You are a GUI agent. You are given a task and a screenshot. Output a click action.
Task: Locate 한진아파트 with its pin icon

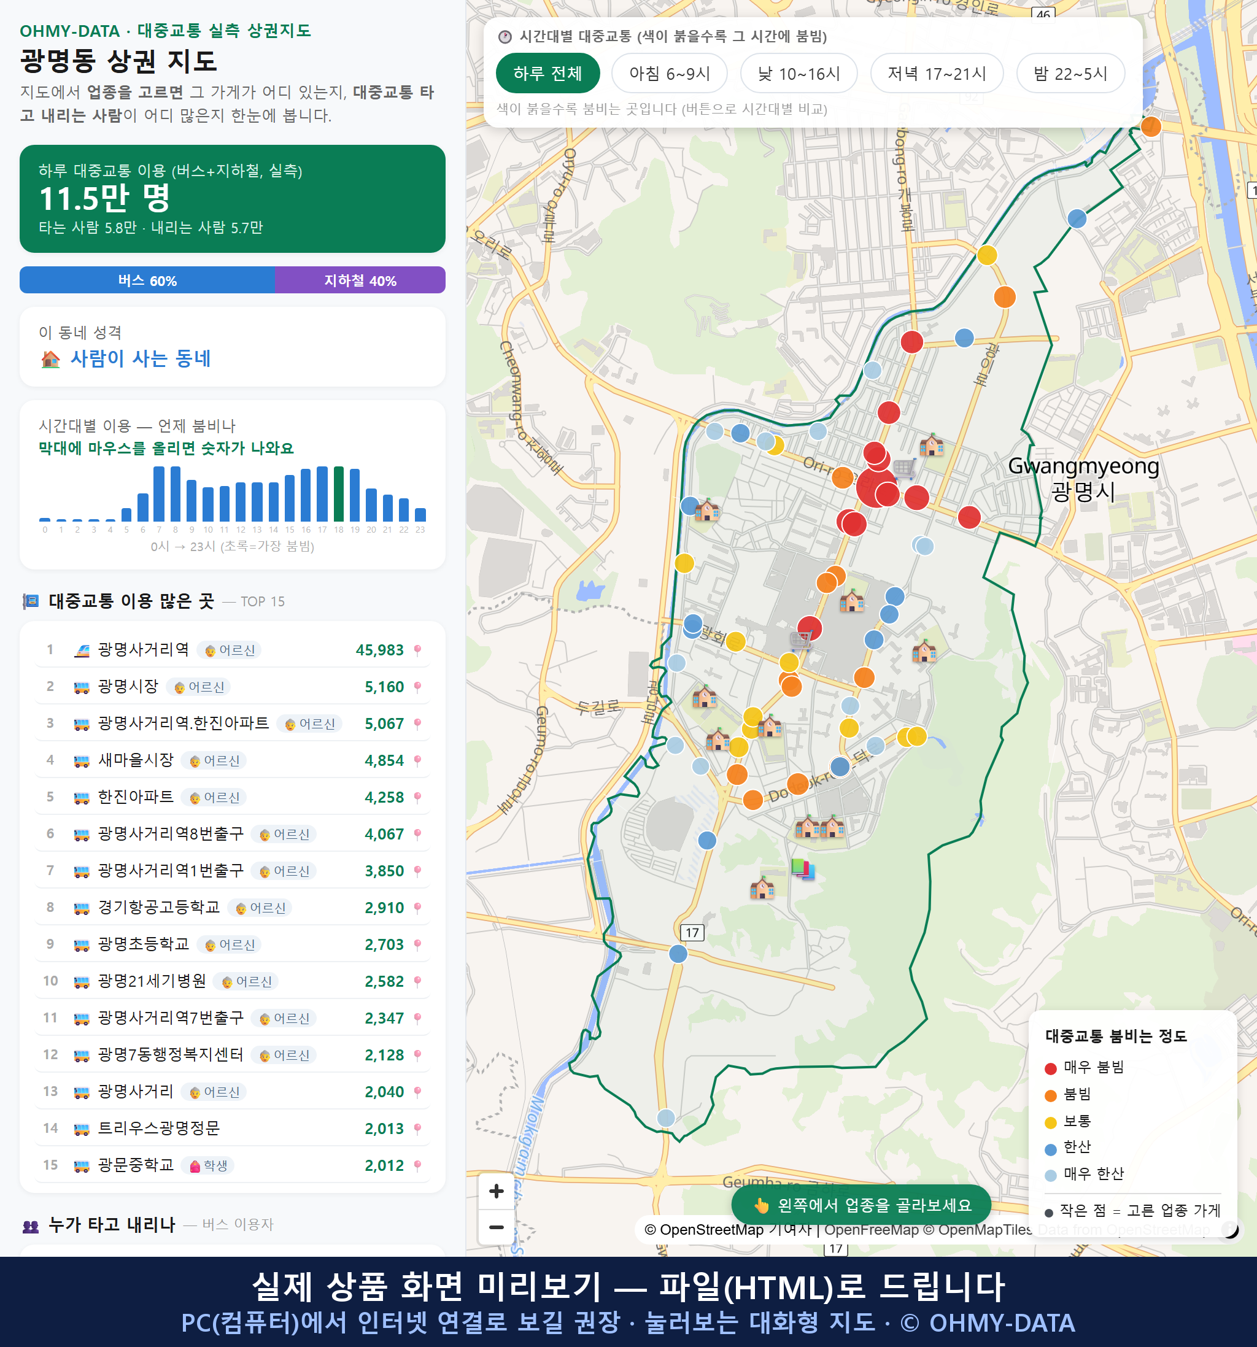(x=417, y=798)
